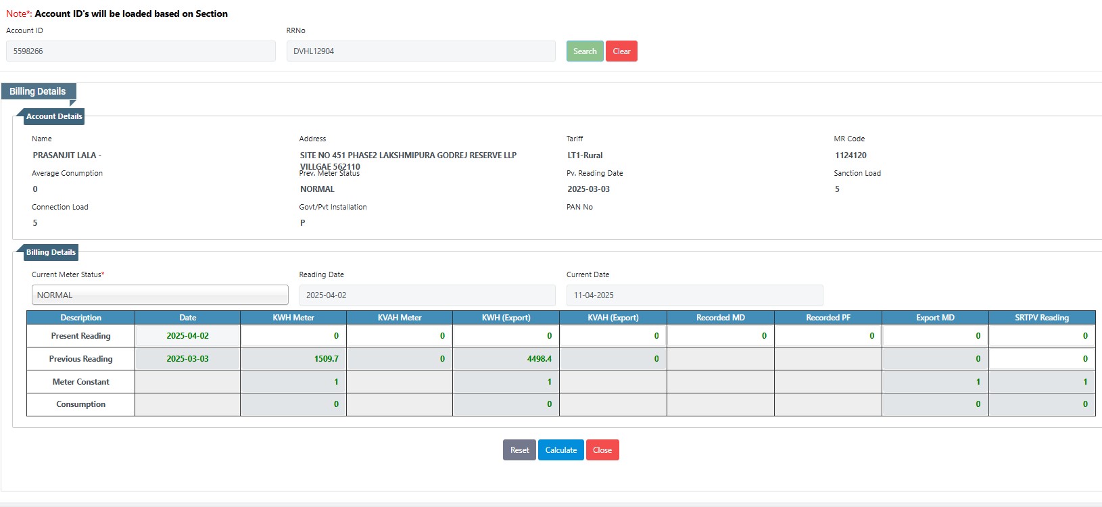Click the Govt/Pvt Installation value P
The height and width of the screenshot is (507, 1102).
coord(303,223)
